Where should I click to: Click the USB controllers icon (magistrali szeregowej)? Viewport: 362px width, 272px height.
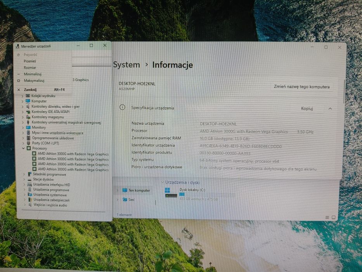(28, 122)
